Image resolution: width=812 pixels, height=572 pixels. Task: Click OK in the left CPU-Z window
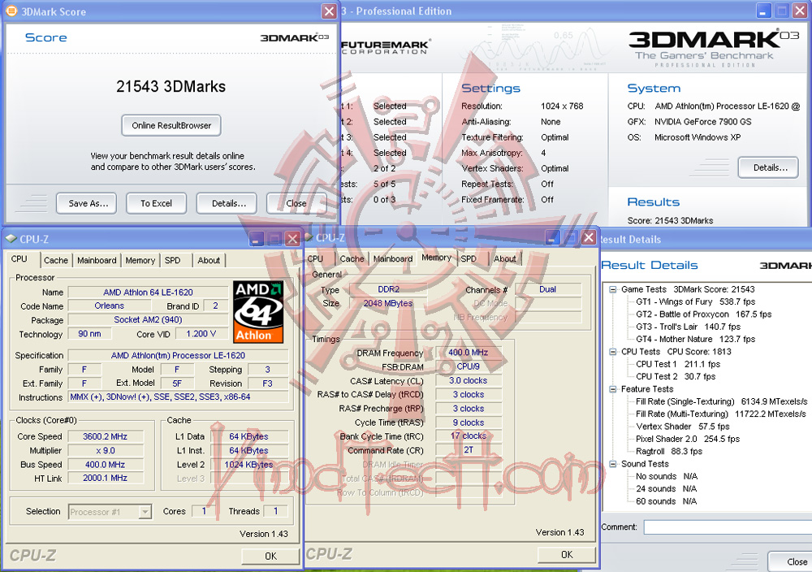pyautogui.click(x=270, y=556)
